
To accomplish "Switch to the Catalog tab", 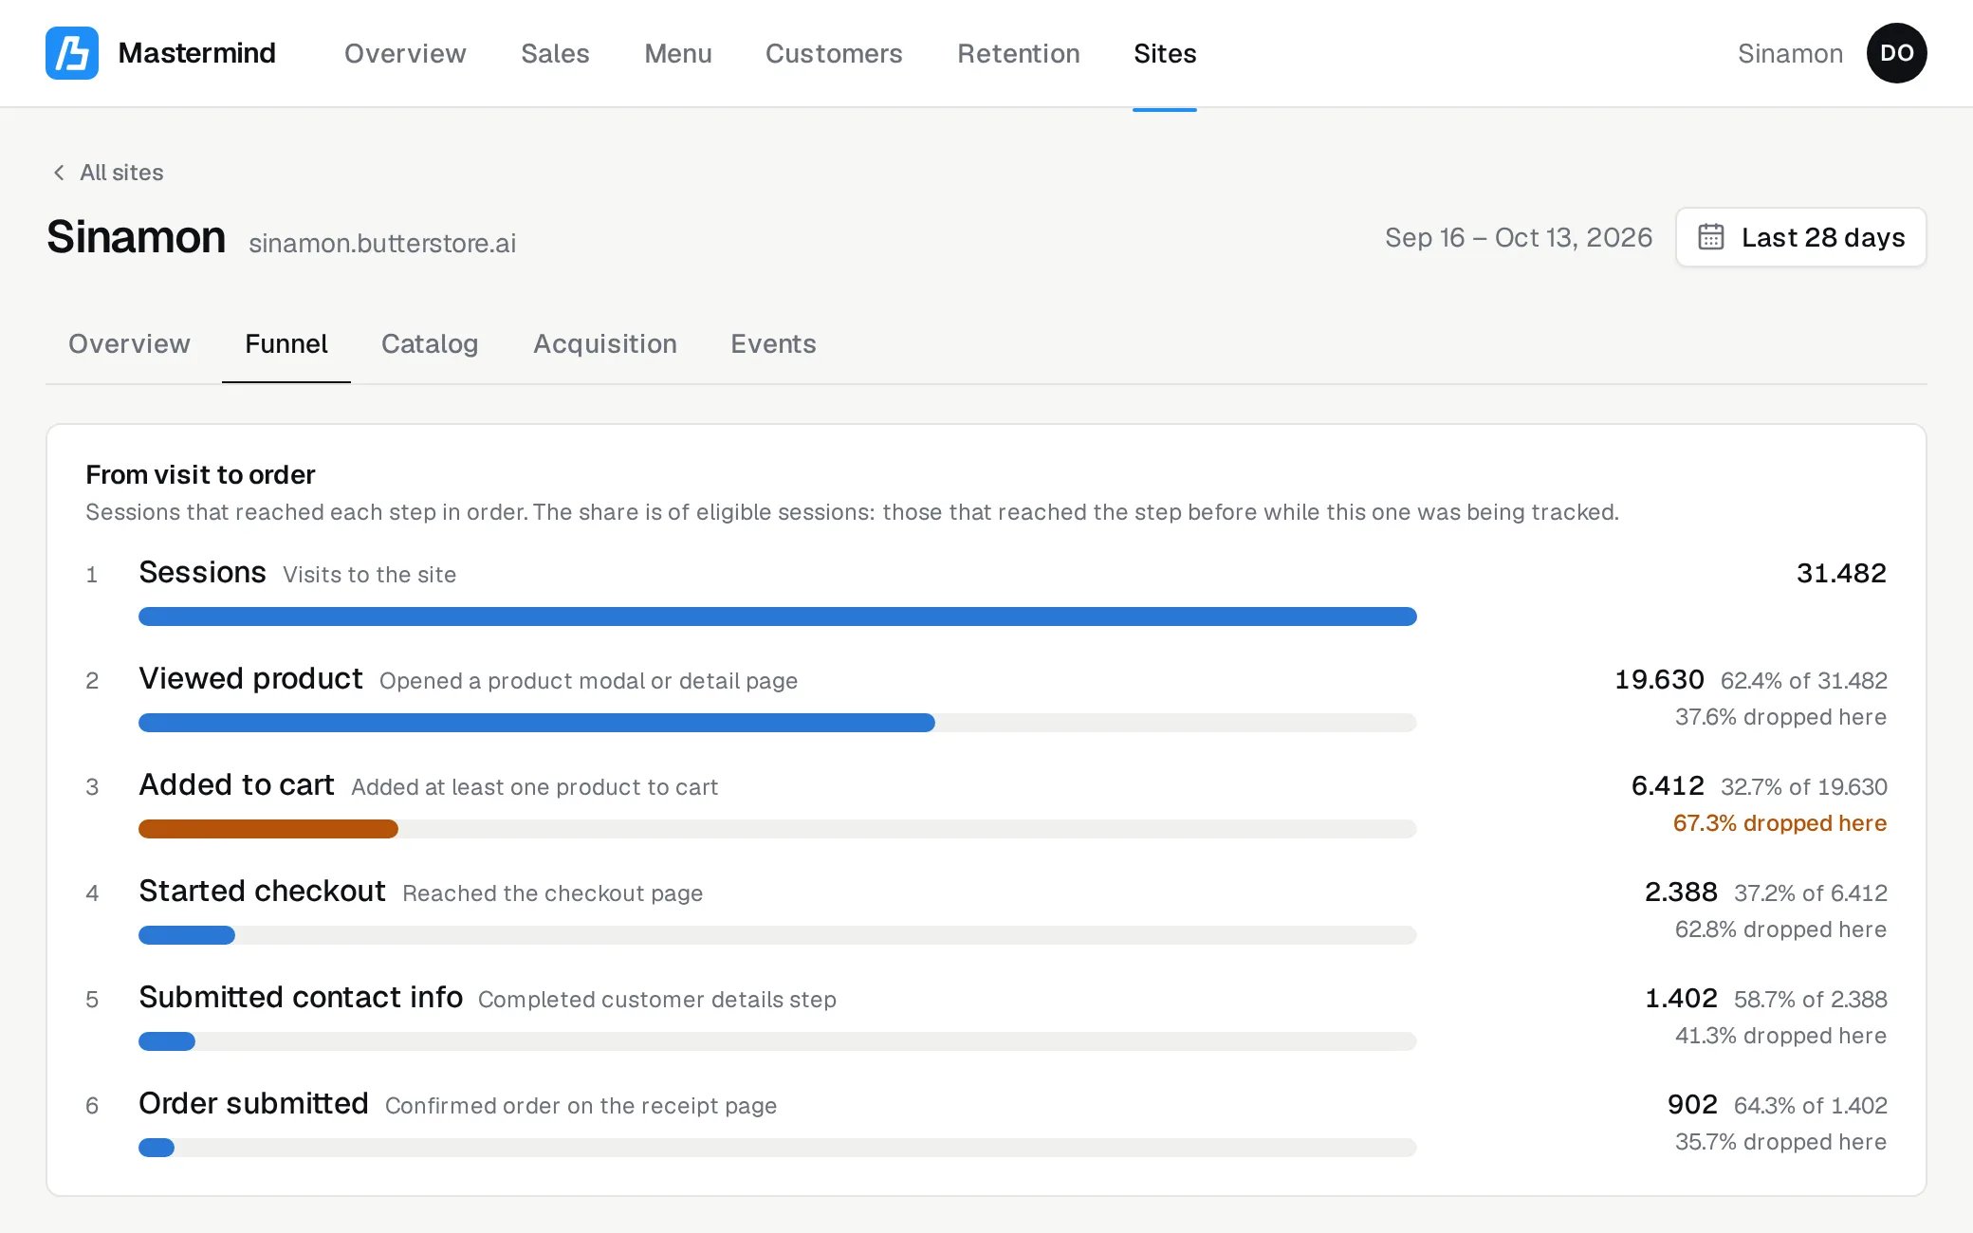I will [x=430, y=343].
